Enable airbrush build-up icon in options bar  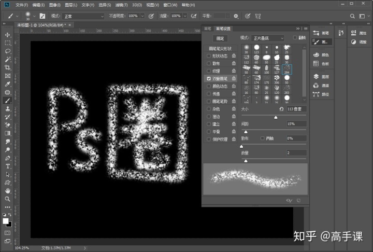coord(194,16)
